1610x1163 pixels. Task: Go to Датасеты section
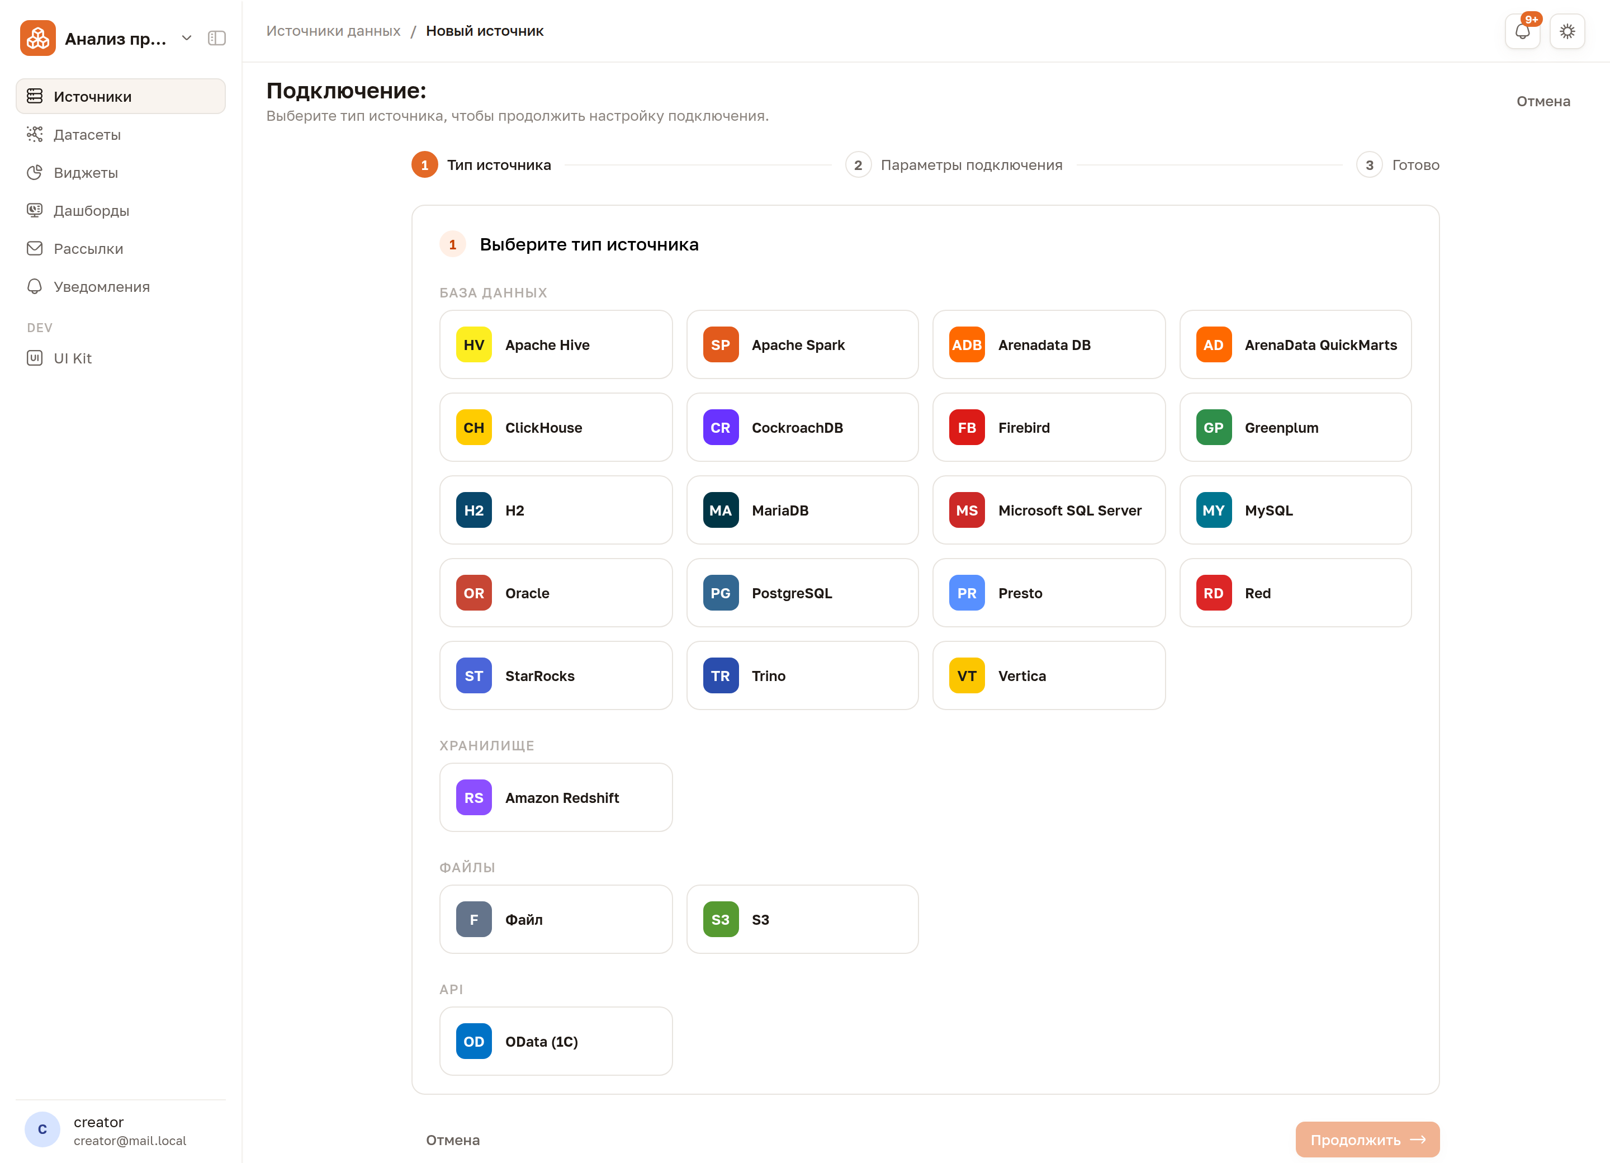click(121, 134)
